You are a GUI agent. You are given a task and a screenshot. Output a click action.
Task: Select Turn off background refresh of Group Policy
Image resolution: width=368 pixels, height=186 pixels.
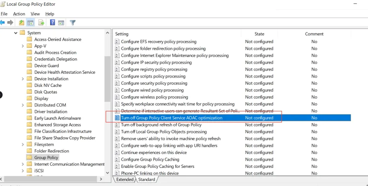point(161,125)
